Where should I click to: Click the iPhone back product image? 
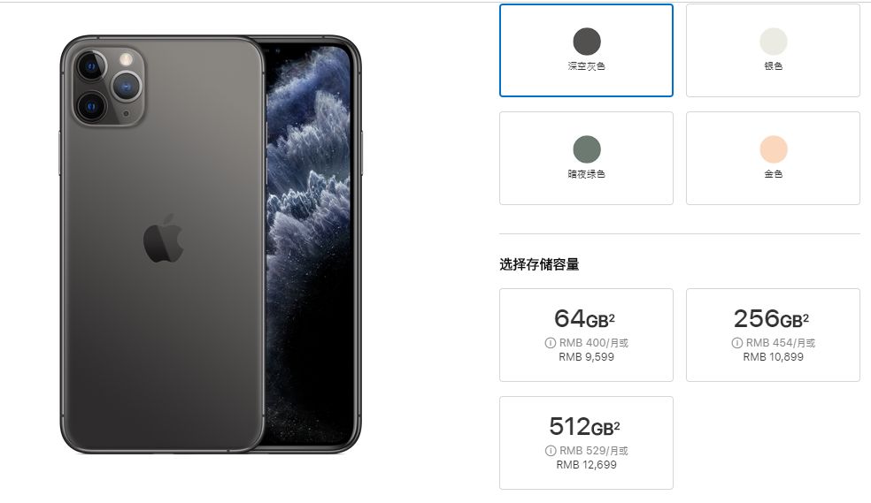[162, 245]
